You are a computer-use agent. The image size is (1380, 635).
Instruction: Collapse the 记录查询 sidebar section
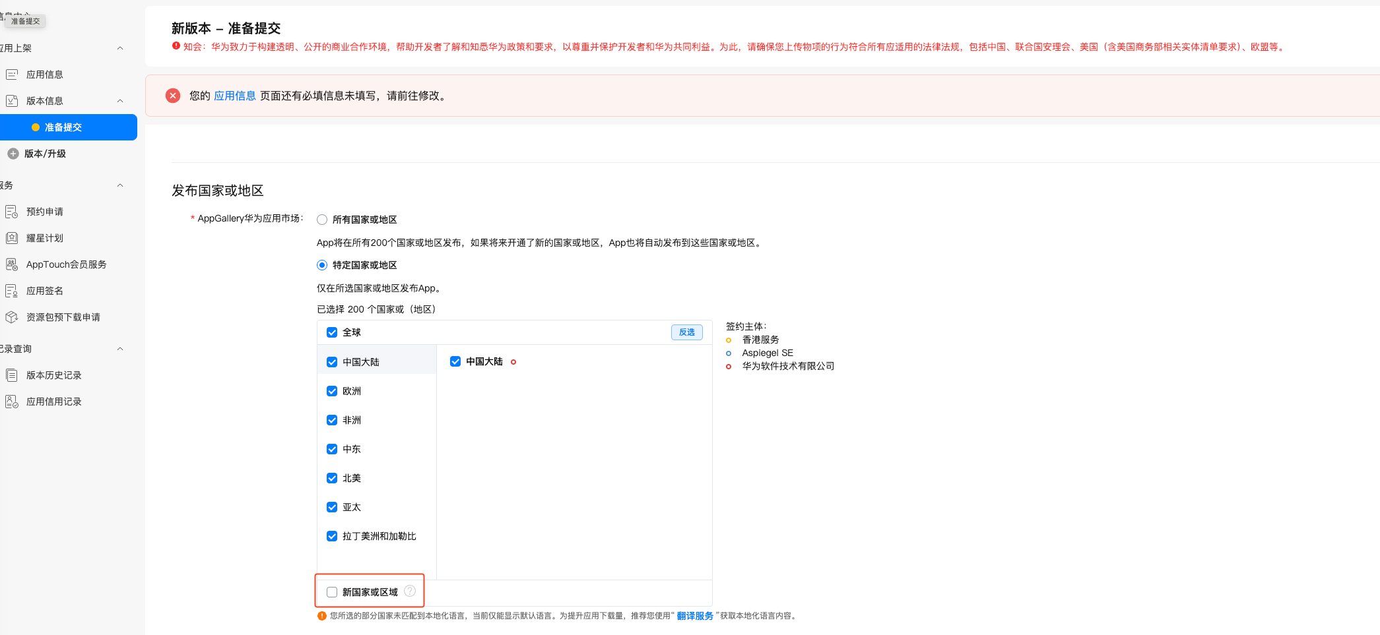pos(120,349)
